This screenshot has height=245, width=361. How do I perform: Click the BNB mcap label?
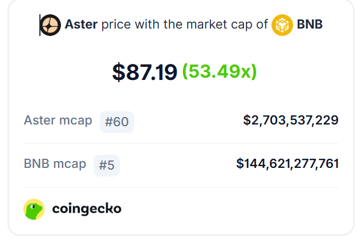55,164
